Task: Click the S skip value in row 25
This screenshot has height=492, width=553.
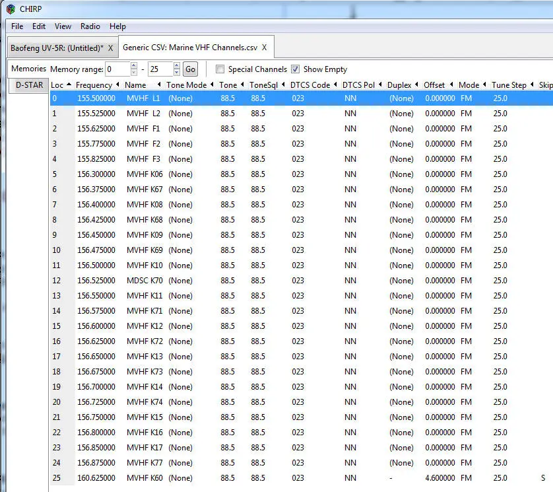Action: coord(543,477)
